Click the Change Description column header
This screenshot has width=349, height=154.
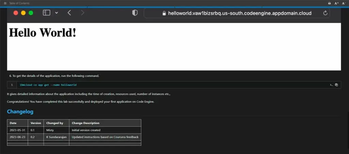coord(105,123)
